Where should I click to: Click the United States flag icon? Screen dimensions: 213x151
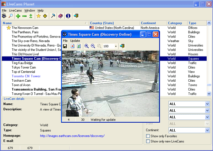[x=92, y=28]
